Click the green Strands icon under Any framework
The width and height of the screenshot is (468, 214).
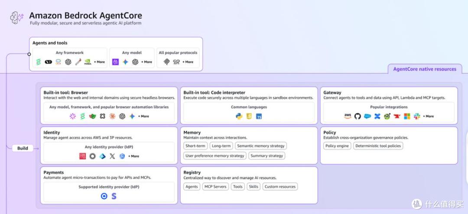(x=38, y=62)
